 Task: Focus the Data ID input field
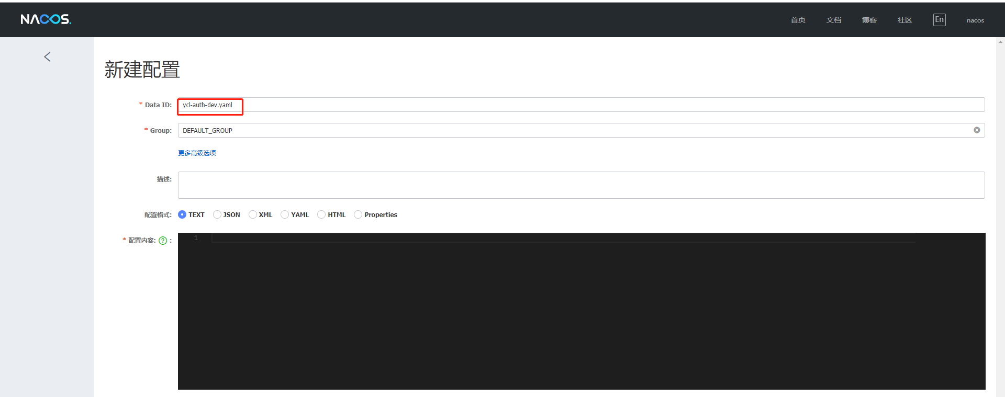point(581,105)
